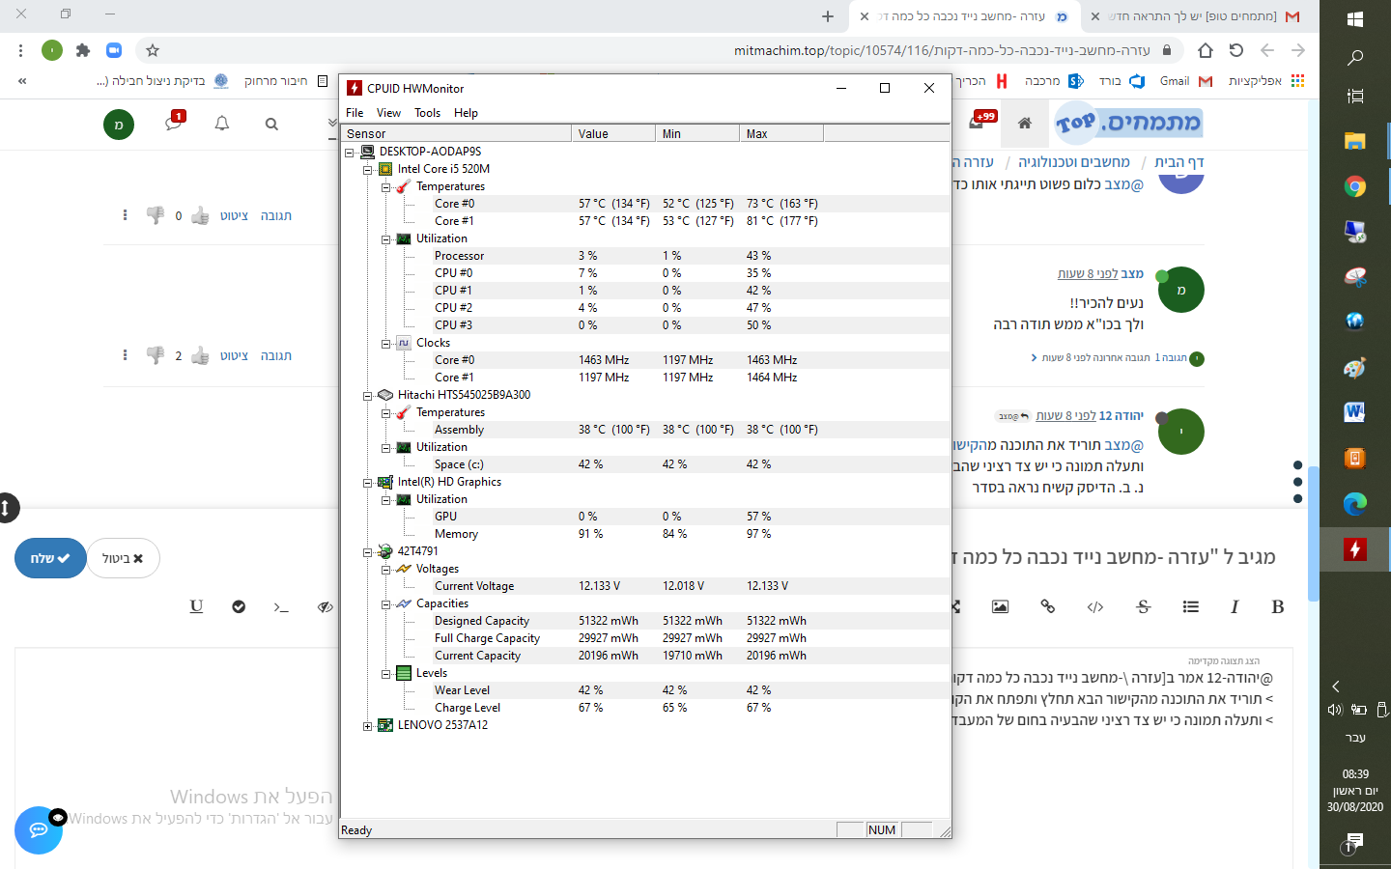This screenshot has width=1391, height=869.
Task: Open the Tools menu in HWMonitor
Action: pyautogui.click(x=427, y=113)
